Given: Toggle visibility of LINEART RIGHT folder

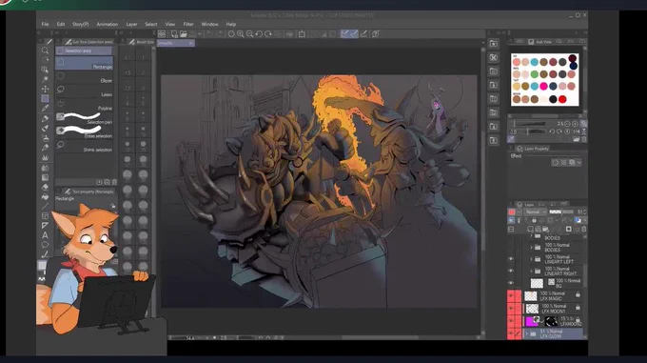Looking at the screenshot, I should pyautogui.click(x=511, y=271).
